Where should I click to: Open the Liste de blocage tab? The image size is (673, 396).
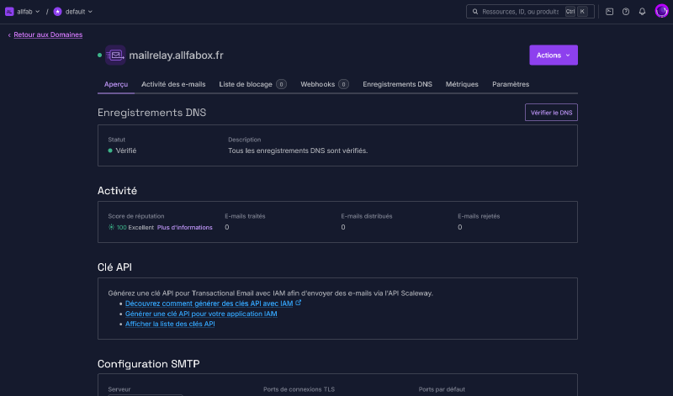pyautogui.click(x=252, y=84)
